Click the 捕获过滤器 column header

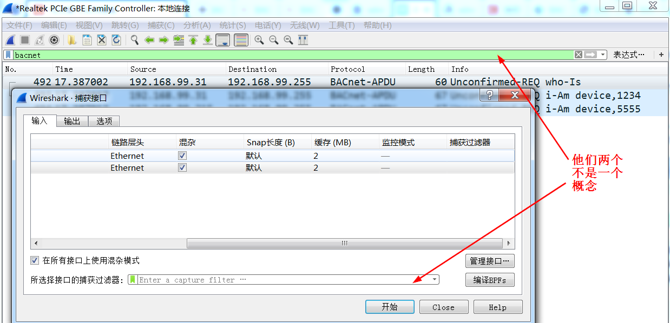[x=481, y=143]
